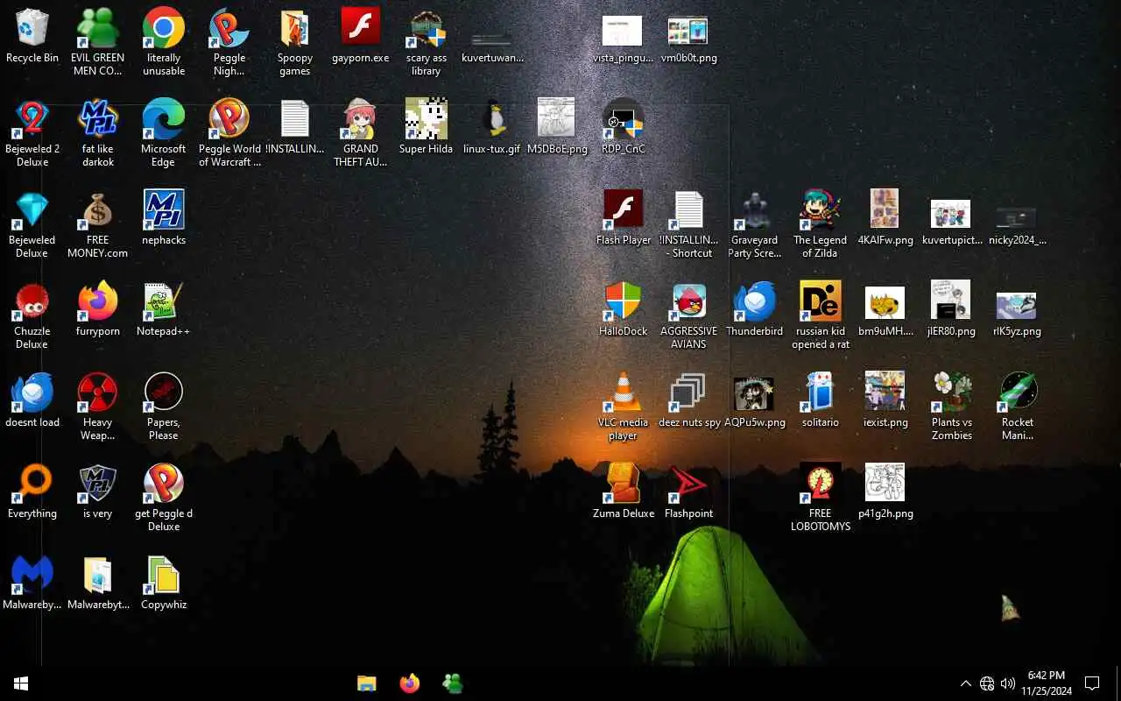
Task: Click the p41g2h.png image file
Action: [885, 483]
